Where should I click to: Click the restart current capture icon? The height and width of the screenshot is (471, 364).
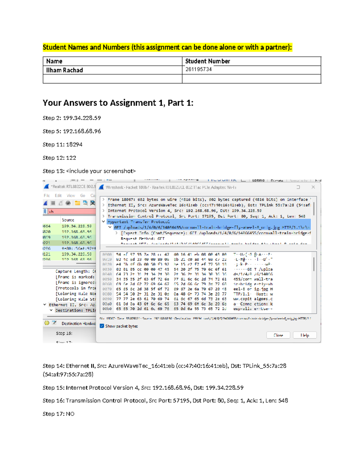(60, 203)
